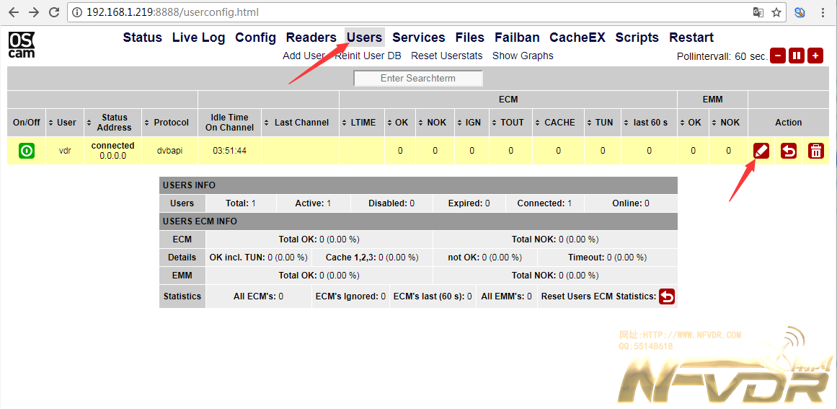Click the edit pencil icon for user vdr
This screenshot has width=837, height=409.
[761, 151]
